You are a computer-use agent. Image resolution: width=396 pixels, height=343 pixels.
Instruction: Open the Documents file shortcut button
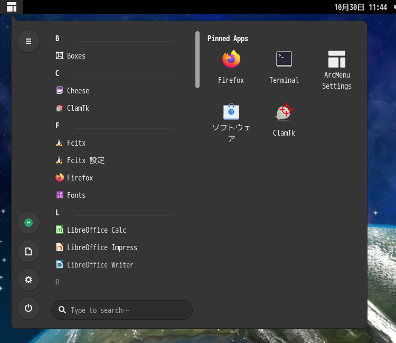tap(29, 251)
